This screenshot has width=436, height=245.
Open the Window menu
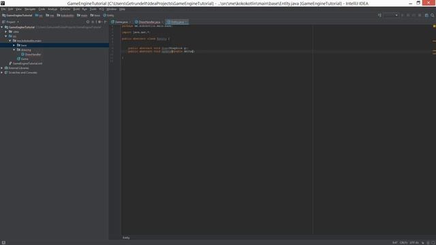[x=112, y=9]
